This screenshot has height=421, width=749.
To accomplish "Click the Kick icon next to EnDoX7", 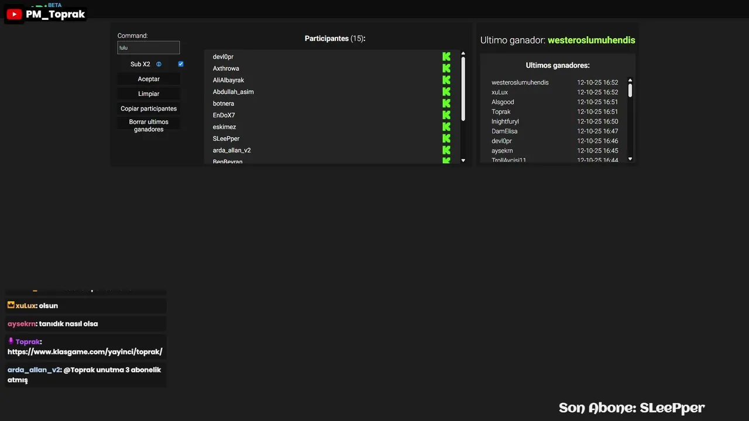I will point(446,115).
